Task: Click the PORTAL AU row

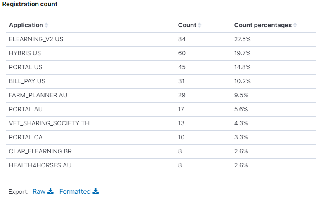Action: coord(26,109)
